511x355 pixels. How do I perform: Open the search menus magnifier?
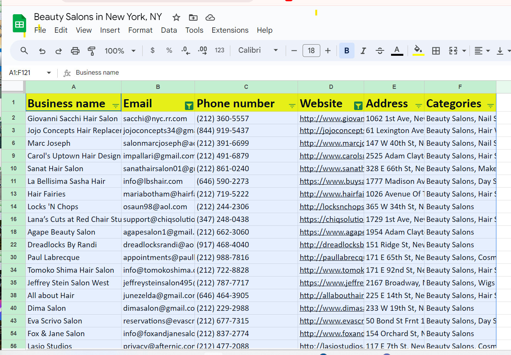(x=24, y=51)
